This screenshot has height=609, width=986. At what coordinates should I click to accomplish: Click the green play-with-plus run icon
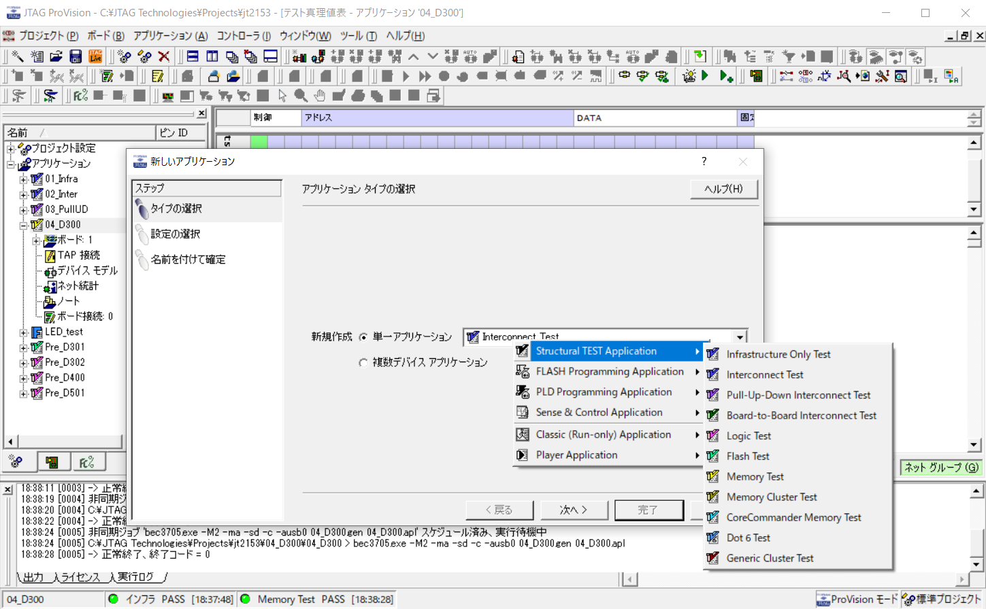726,76
